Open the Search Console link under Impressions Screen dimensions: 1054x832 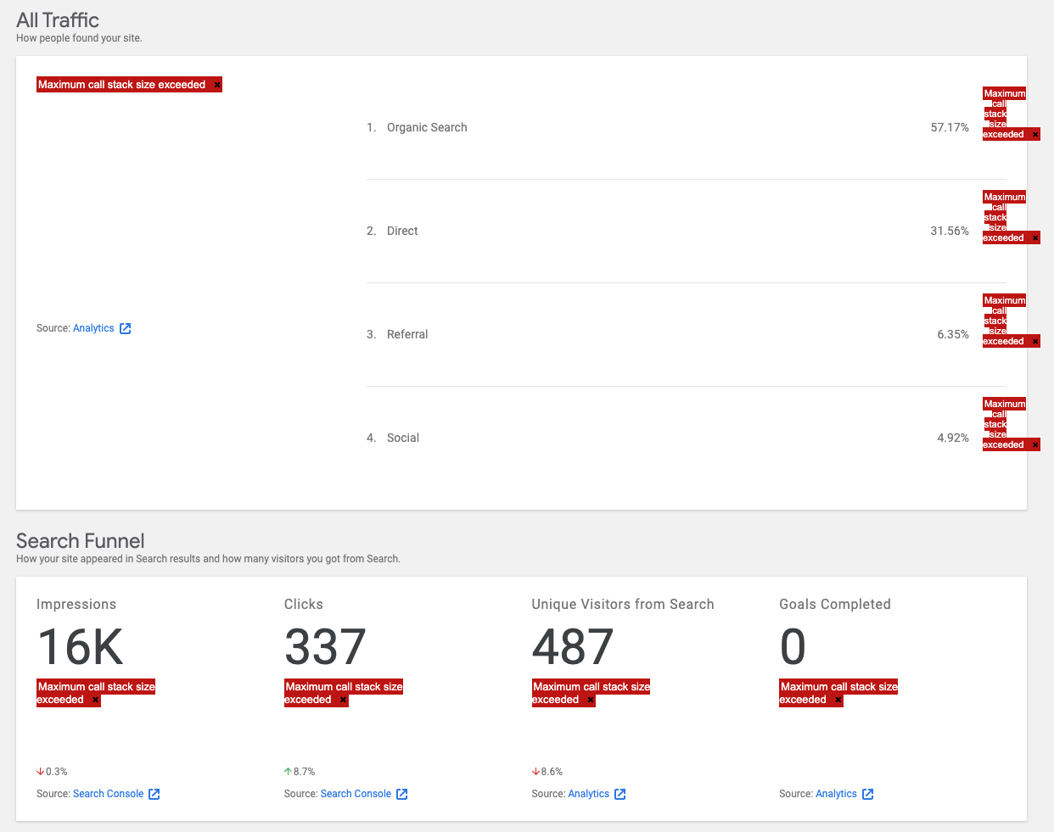[x=108, y=794]
